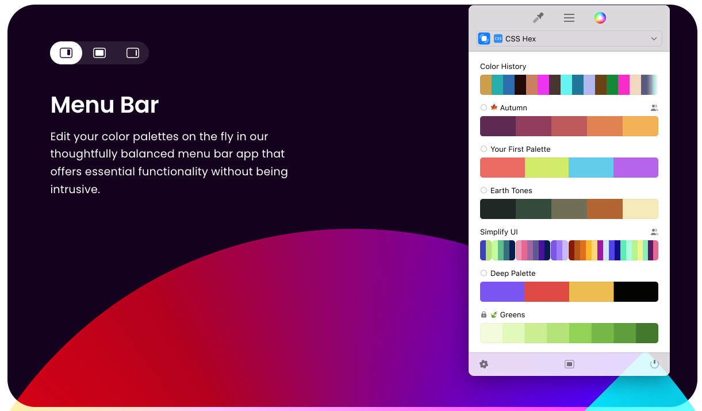Image resolution: width=702 pixels, height=411 pixels.
Task: Select the Deep Palette radio button
Action: (x=484, y=273)
